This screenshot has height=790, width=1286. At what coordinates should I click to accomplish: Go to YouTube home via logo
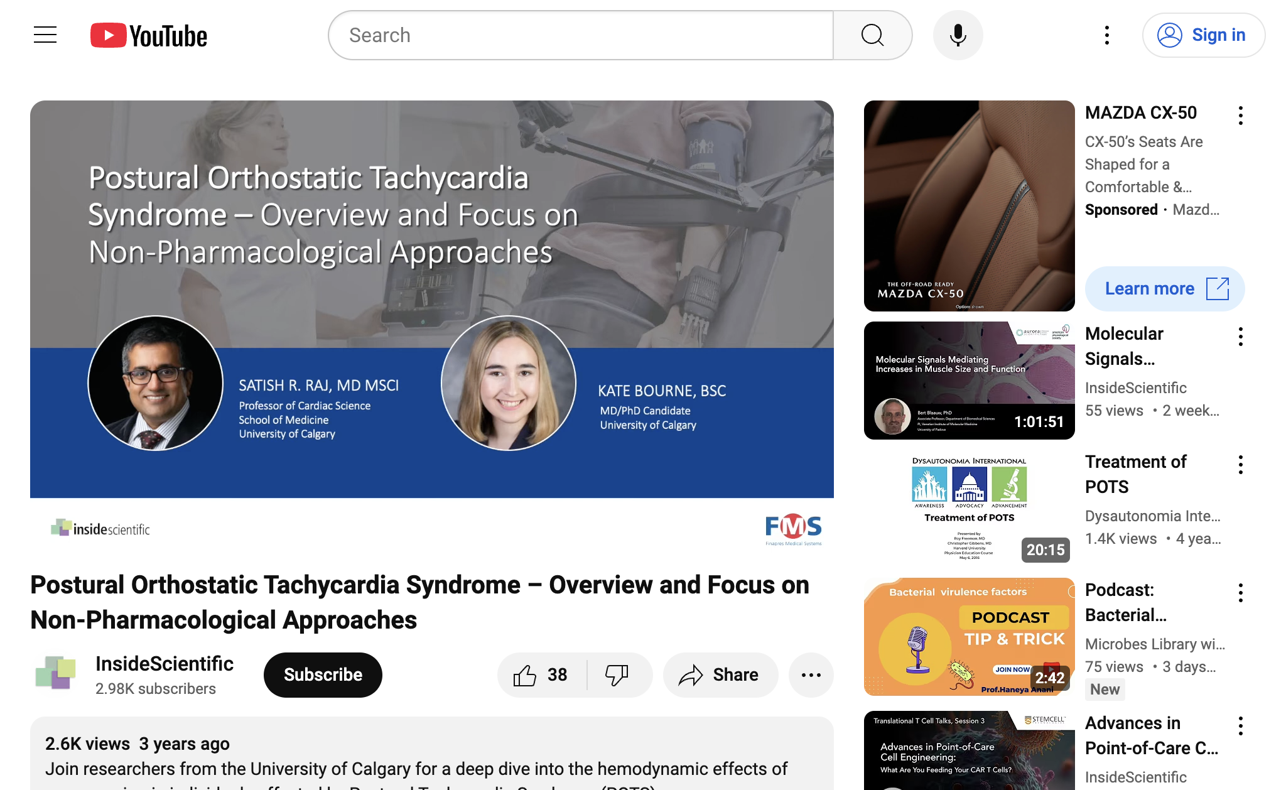click(x=149, y=36)
